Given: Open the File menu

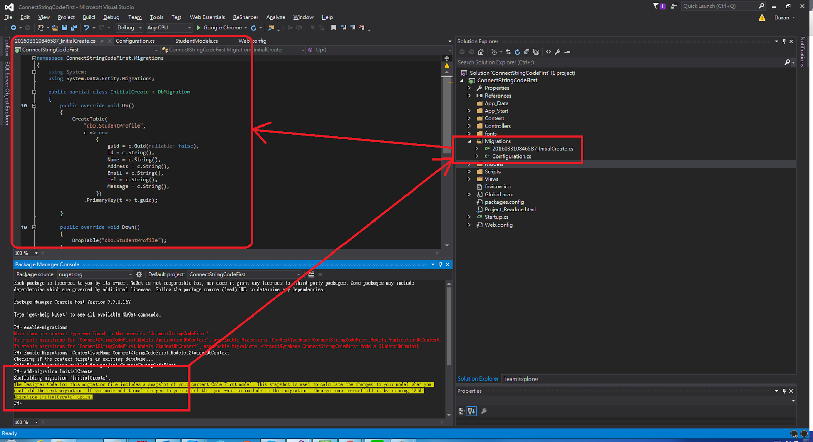Looking at the screenshot, I should click(x=8, y=17).
